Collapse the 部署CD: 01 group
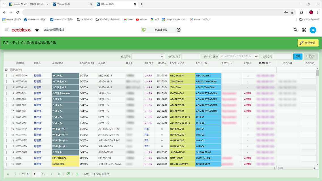Screen dimensions: 322x181 coord(6,70)
